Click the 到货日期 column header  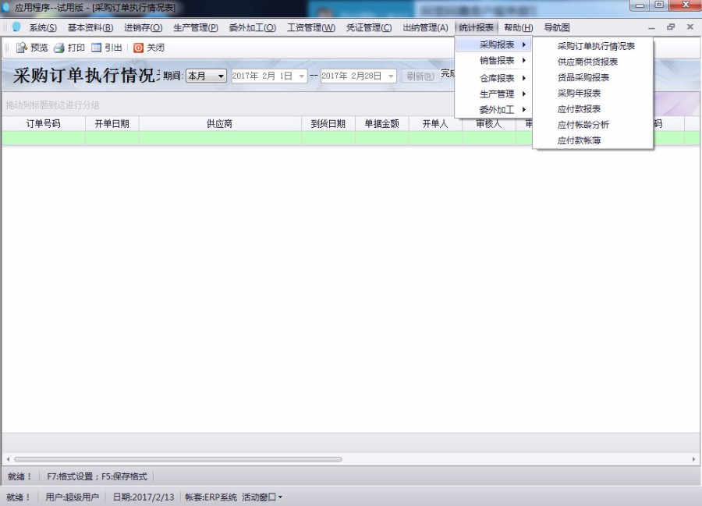[328, 123]
